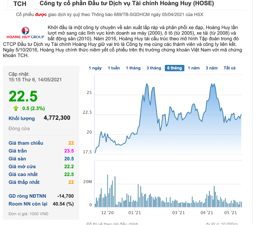Click the company name title text
This screenshot has width=253, height=225.
point(127,4)
